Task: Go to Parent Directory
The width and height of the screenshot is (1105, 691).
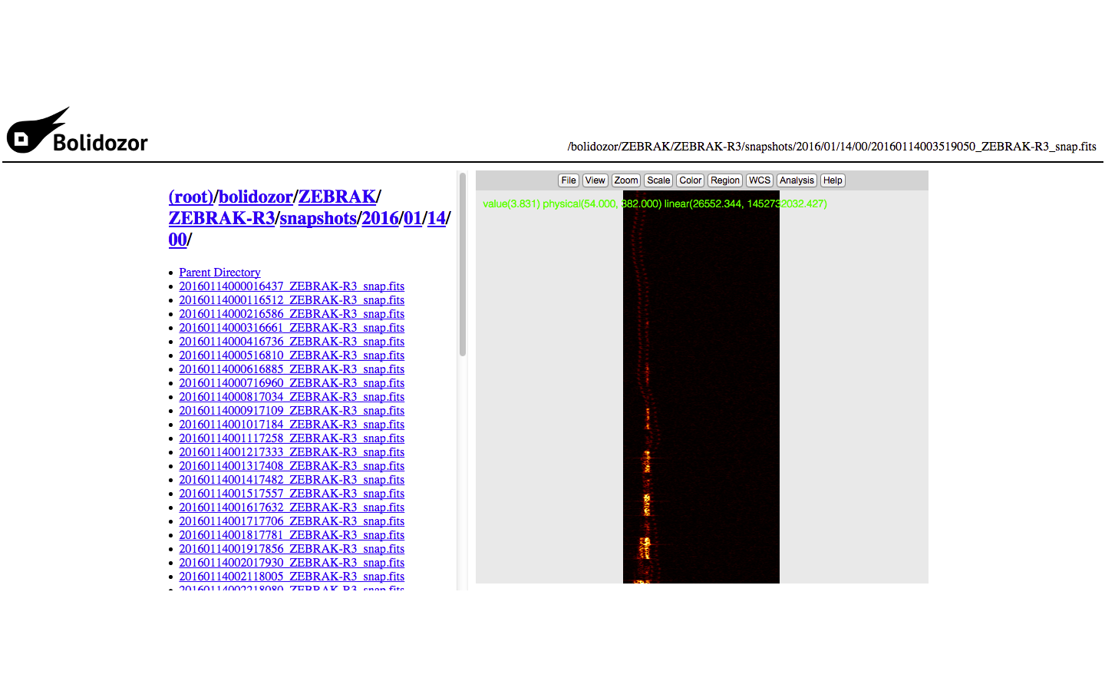Action: click(x=219, y=273)
